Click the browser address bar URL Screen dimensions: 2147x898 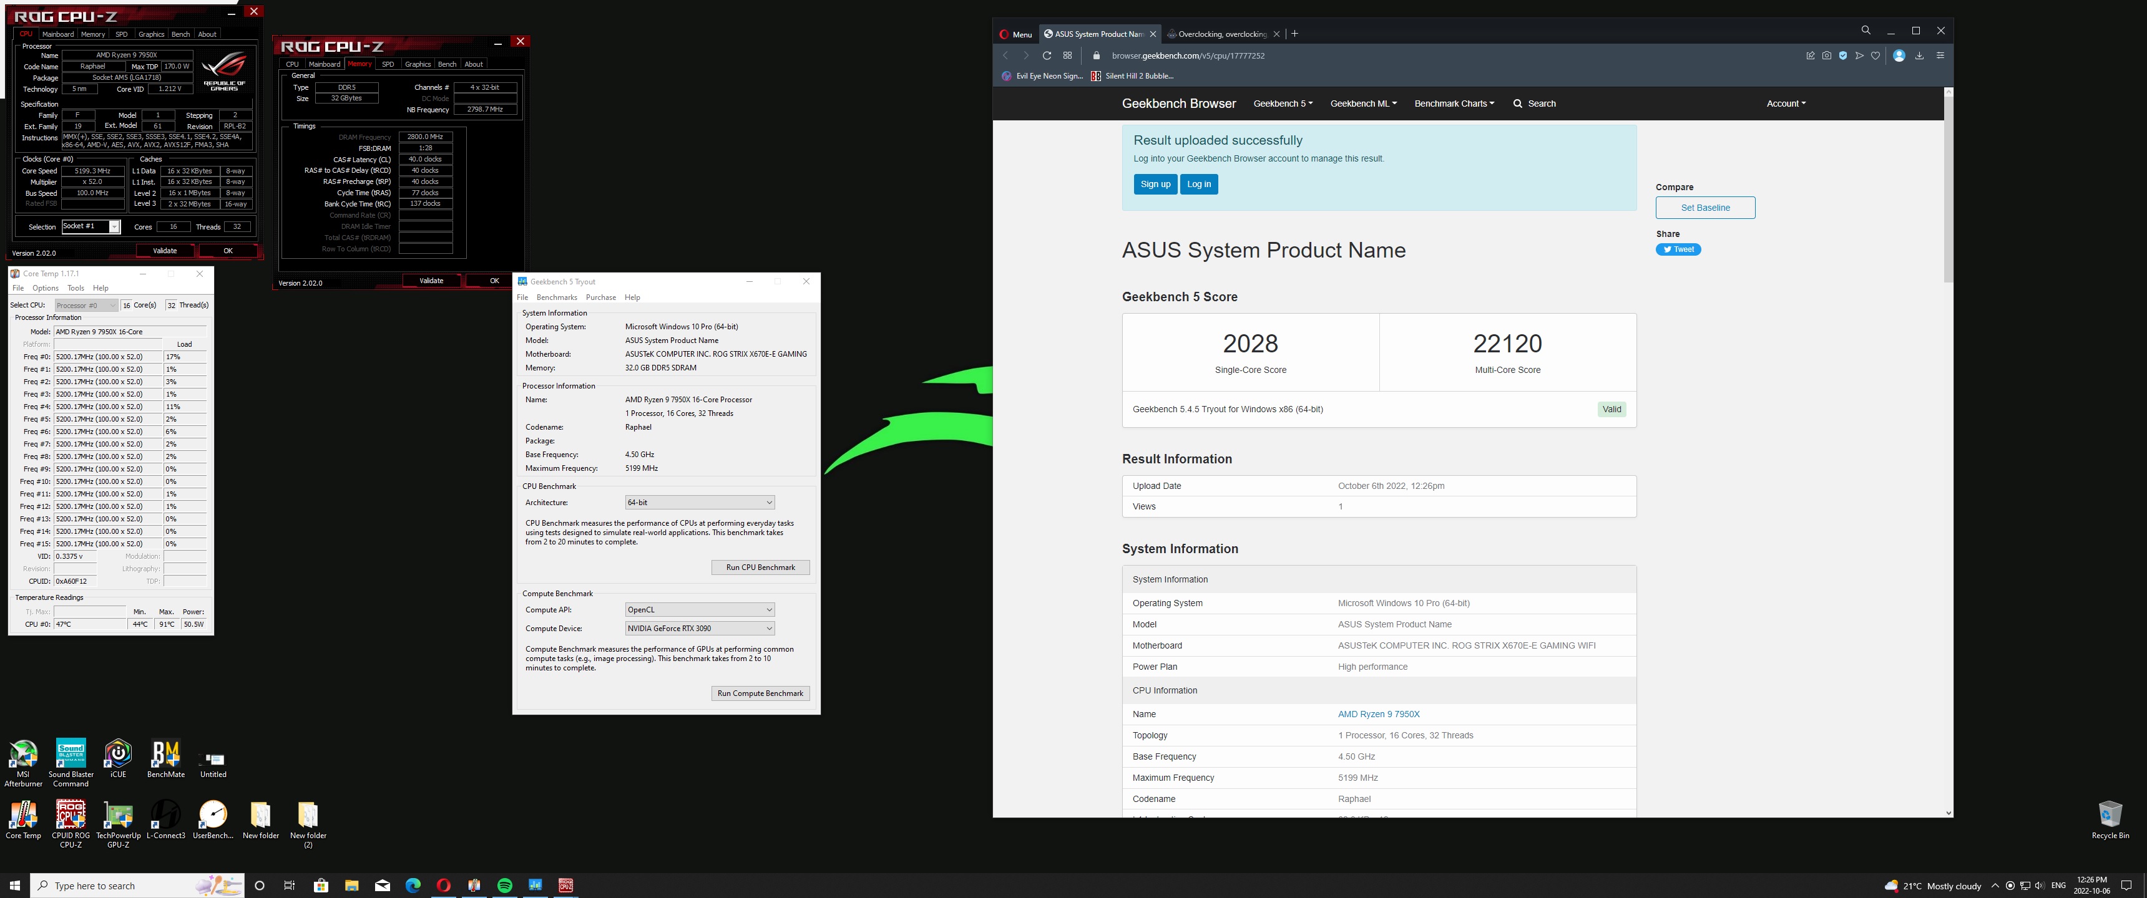1188,56
